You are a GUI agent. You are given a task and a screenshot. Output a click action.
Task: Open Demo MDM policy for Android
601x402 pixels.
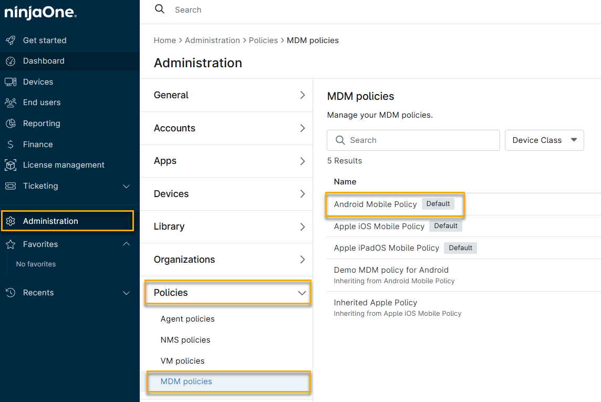coord(391,270)
